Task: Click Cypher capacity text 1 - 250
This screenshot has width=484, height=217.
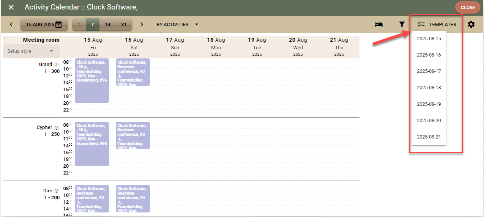Action: click(x=52, y=134)
